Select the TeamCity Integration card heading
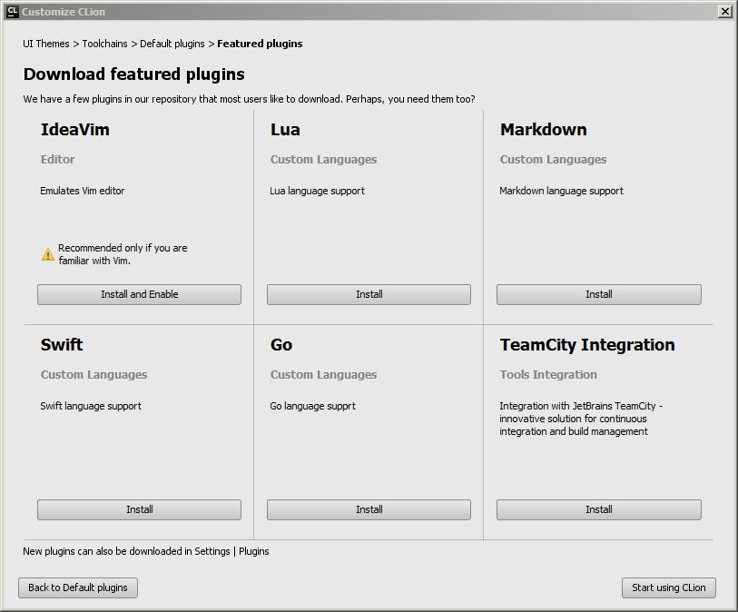 pyautogui.click(x=586, y=345)
